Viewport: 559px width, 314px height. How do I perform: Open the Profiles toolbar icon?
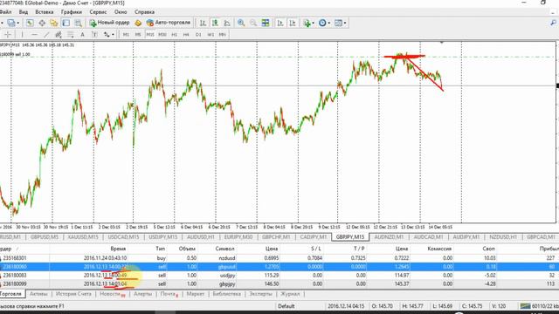[11, 23]
